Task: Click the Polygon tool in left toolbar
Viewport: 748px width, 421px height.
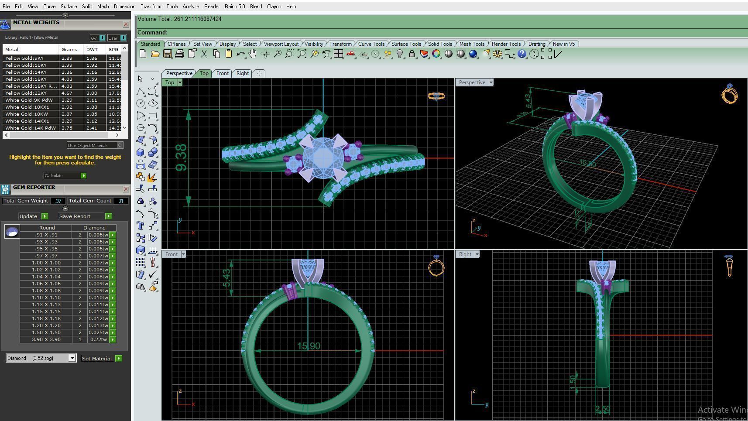Action: 141,128
